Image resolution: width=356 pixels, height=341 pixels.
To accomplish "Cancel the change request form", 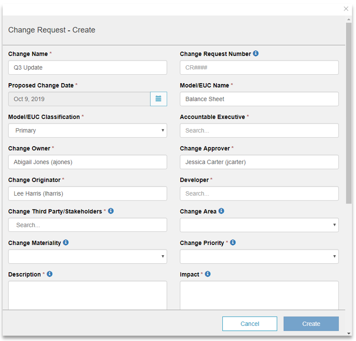I will [249, 324].
